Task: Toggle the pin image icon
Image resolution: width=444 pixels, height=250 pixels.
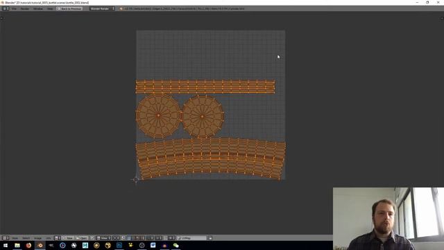Action: (92, 238)
